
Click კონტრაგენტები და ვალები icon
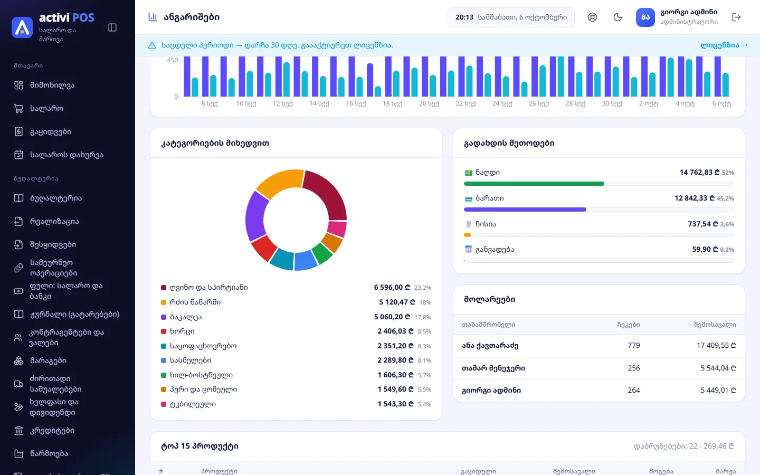point(18,338)
